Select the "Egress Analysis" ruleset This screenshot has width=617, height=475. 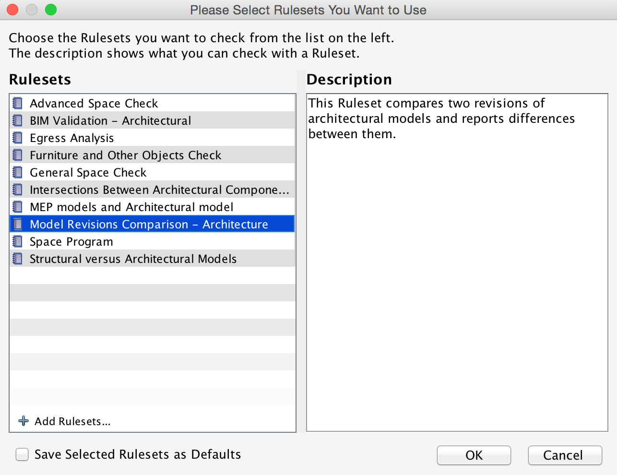click(72, 138)
